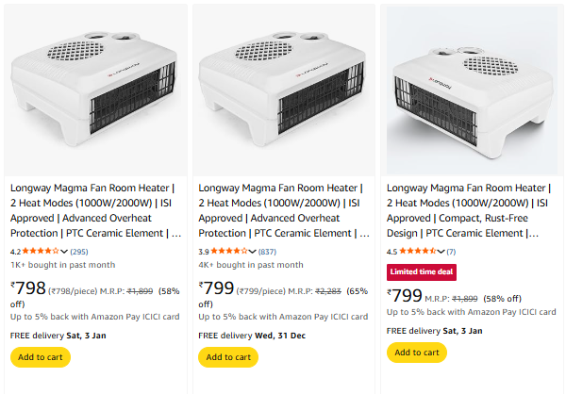Expand rating breakdown chevron for the 4.2 rating

64,252
